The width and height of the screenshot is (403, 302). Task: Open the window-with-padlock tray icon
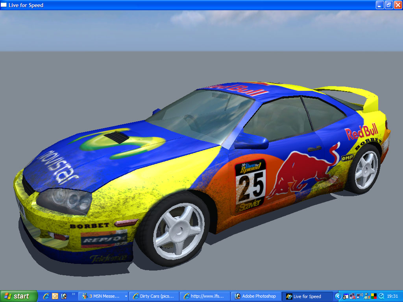346,296
